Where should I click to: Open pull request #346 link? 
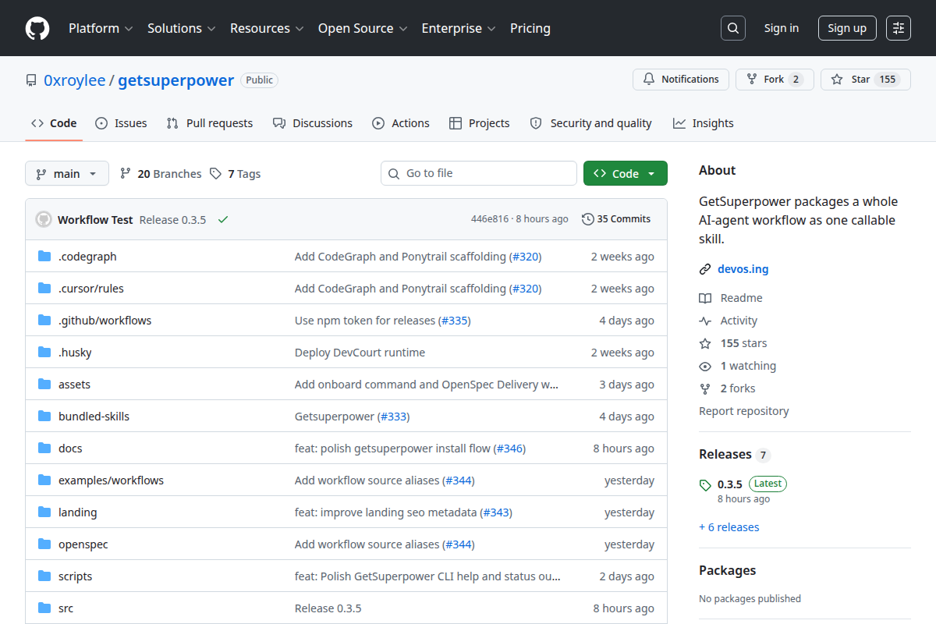[510, 448]
